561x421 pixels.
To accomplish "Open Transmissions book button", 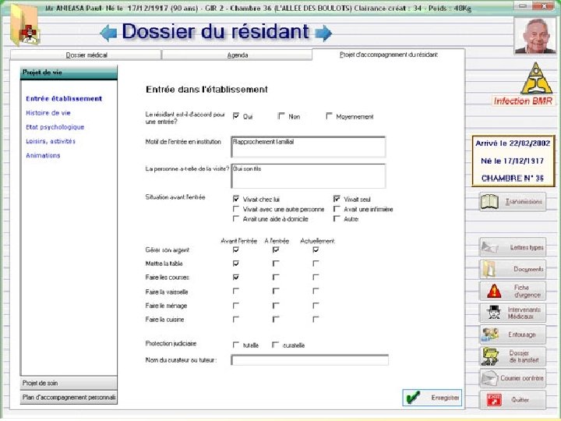I will tap(513, 202).
